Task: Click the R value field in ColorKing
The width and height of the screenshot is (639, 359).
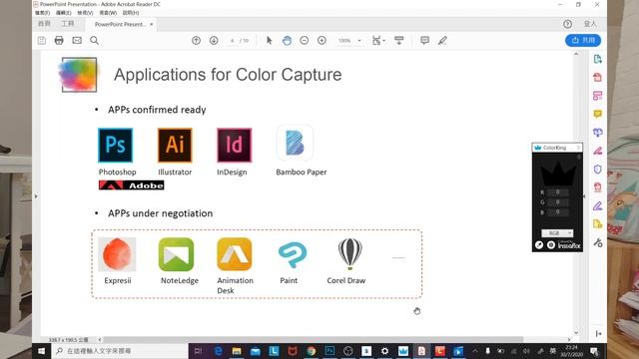Action: click(558, 192)
